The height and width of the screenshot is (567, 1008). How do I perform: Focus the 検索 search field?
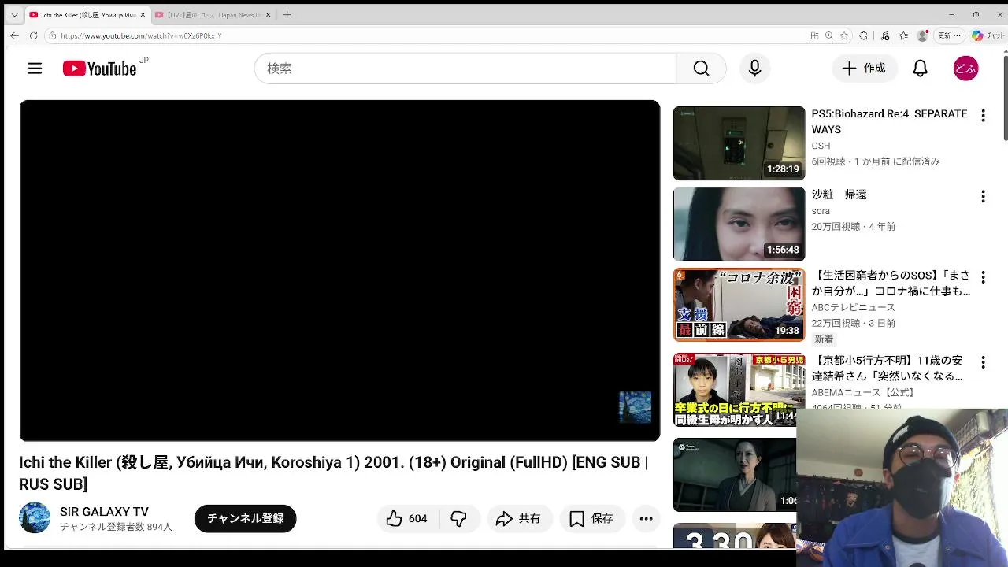pyautogui.click(x=465, y=69)
